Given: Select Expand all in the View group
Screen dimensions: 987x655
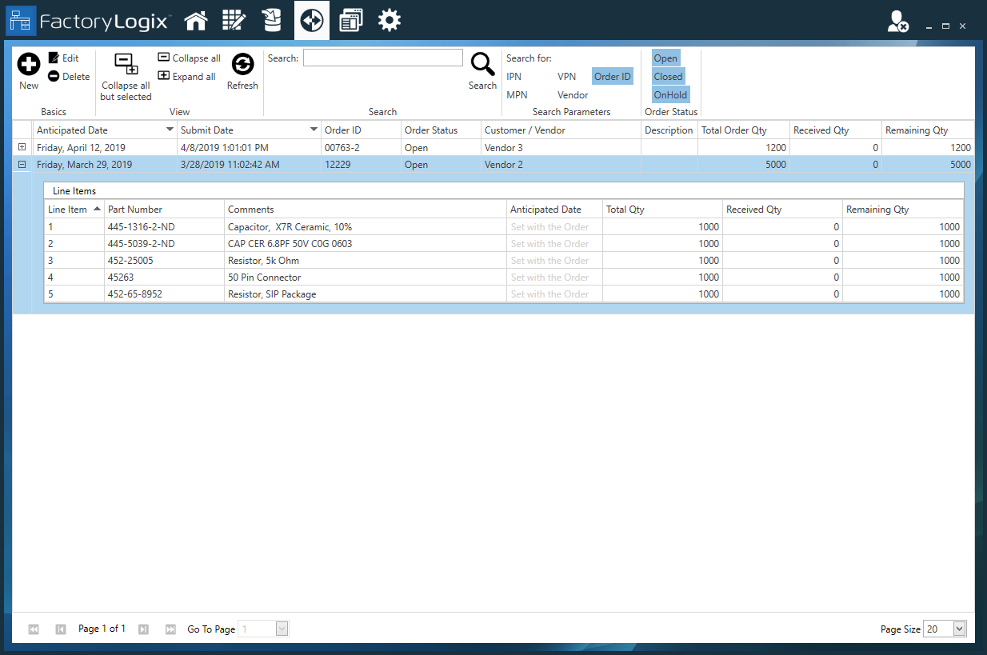Looking at the screenshot, I should pos(186,76).
